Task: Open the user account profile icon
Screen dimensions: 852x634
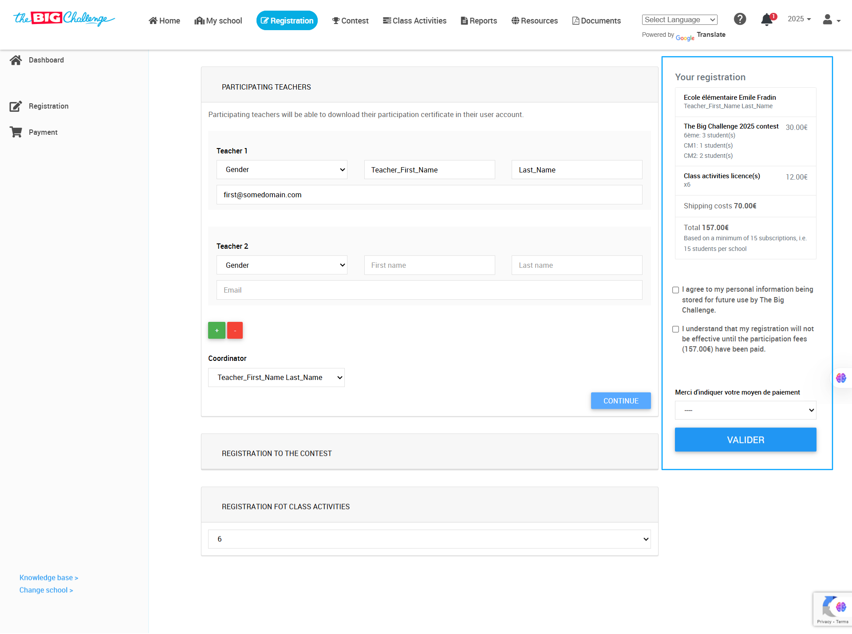Action: [828, 20]
